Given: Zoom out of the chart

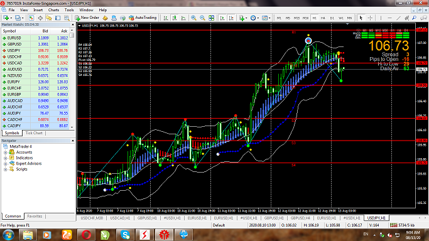Looking at the screenshot, I should coord(202,18).
